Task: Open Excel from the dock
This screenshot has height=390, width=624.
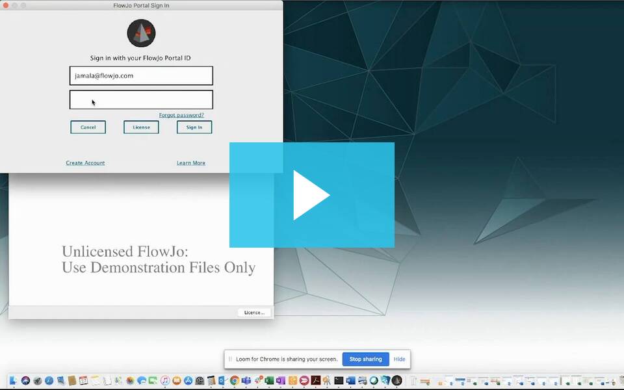Action: [269, 380]
